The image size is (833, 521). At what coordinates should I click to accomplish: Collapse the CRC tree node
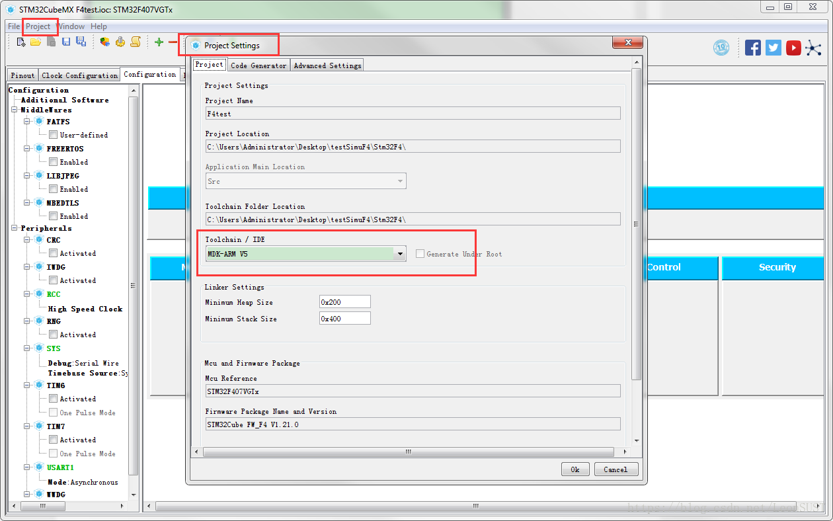28,240
